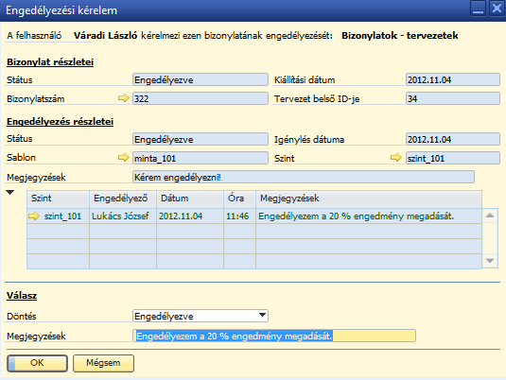506x380 pixels.
Task: Cancel with the Mégsem button
Action: (x=103, y=363)
